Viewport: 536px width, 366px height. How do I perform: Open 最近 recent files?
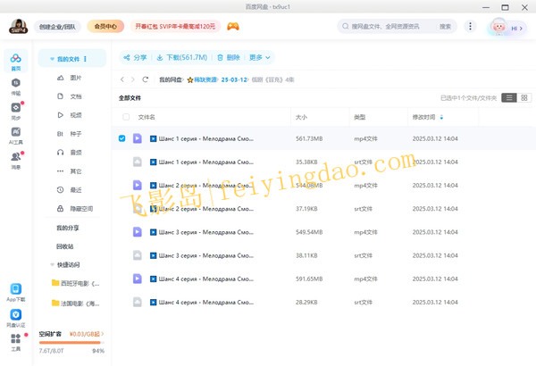[x=76, y=189]
